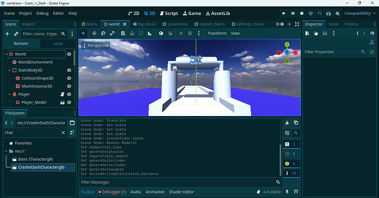Select the Move mode tool in viewport toolbar

94,33
